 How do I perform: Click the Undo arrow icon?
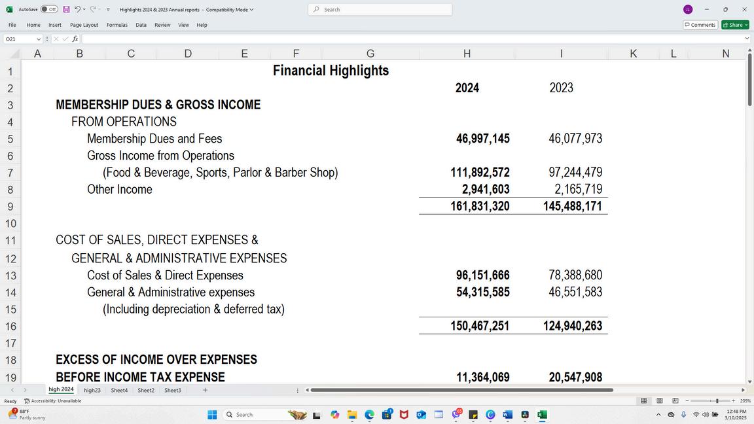coord(77,9)
